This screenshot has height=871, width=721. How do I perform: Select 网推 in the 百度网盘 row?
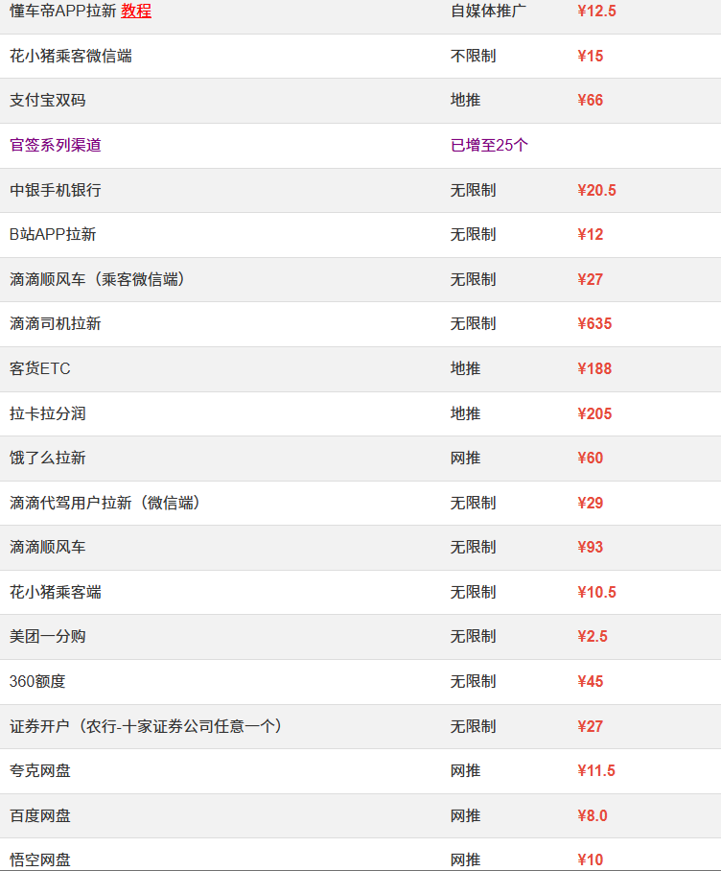(465, 816)
